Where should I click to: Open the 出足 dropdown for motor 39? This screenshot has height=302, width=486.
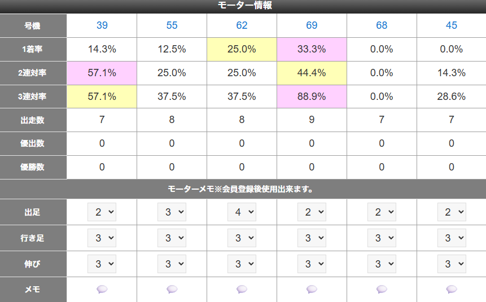(102, 212)
